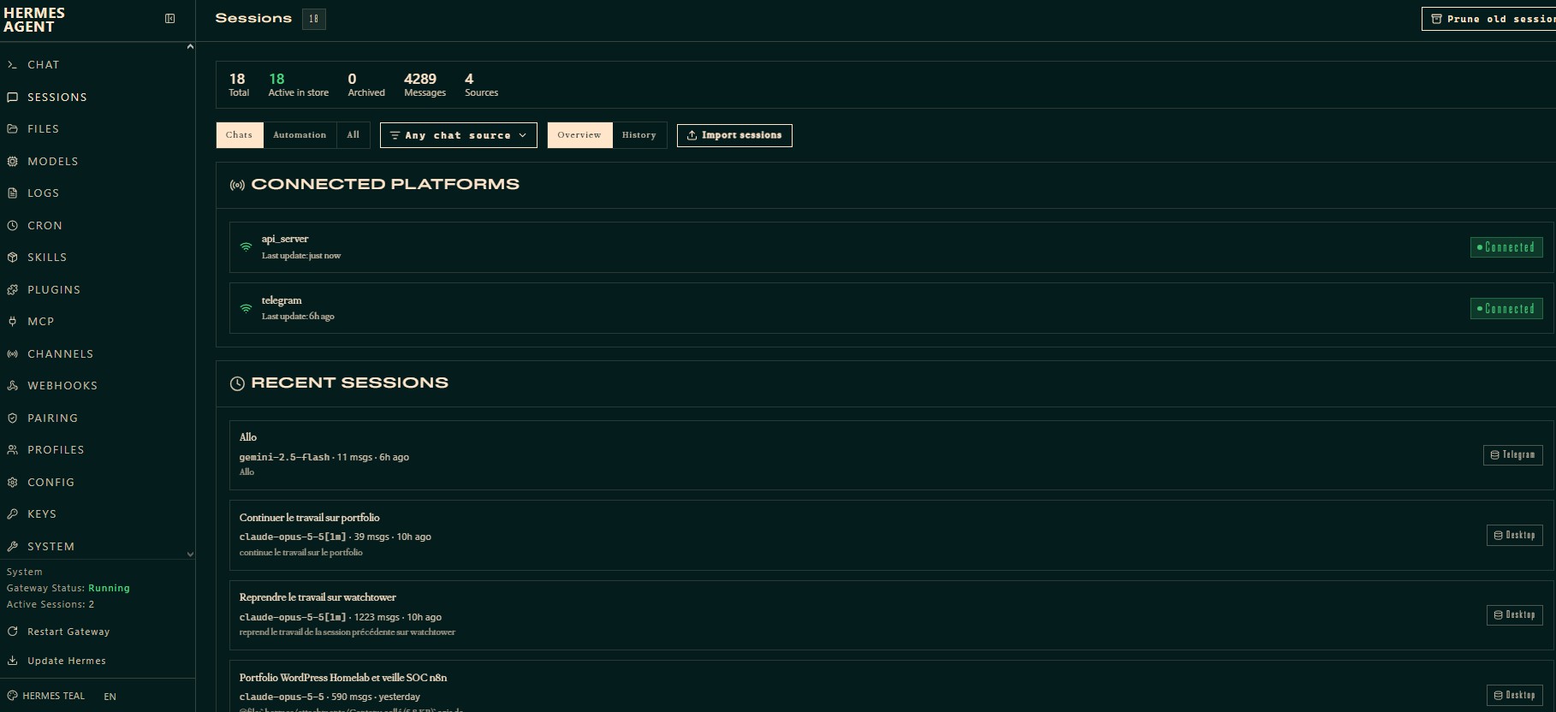Click Prune old sessions button

coord(1488,19)
